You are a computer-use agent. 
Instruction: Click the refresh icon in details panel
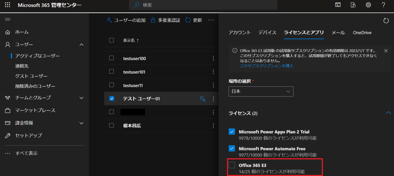pos(386,21)
